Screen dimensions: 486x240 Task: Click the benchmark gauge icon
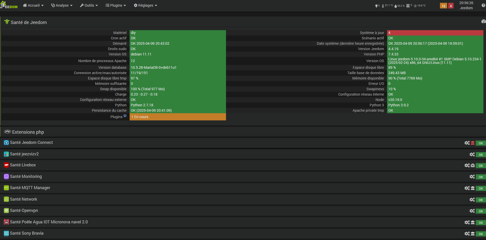click(483, 21)
